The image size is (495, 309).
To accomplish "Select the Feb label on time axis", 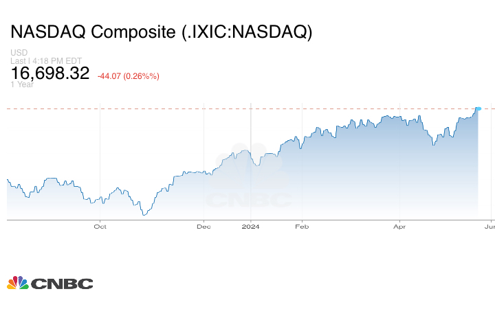I will coord(300,226).
